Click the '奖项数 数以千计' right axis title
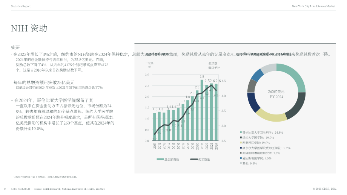This screenshot has width=347, height=195. click(214, 66)
